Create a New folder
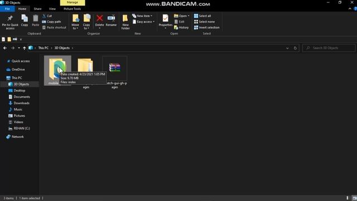 coord(125,22)
